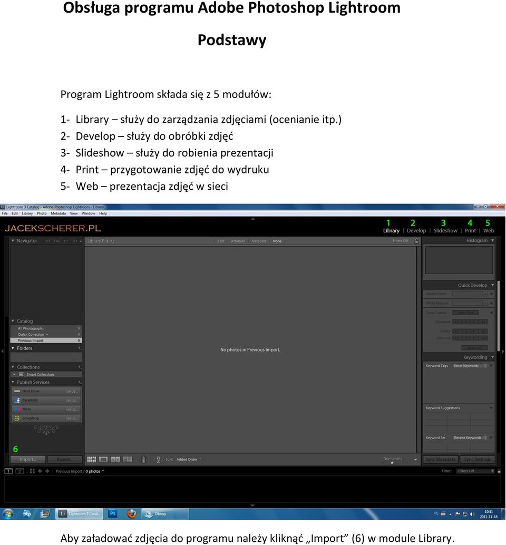Select Text in Library Filter bar
The height and width of the screenshot is (545, 506).
point(221,241)
